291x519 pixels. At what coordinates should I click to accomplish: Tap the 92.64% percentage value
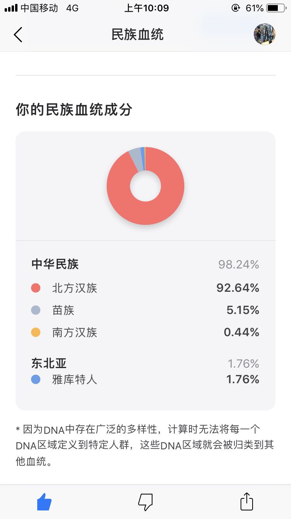(238, 288)
